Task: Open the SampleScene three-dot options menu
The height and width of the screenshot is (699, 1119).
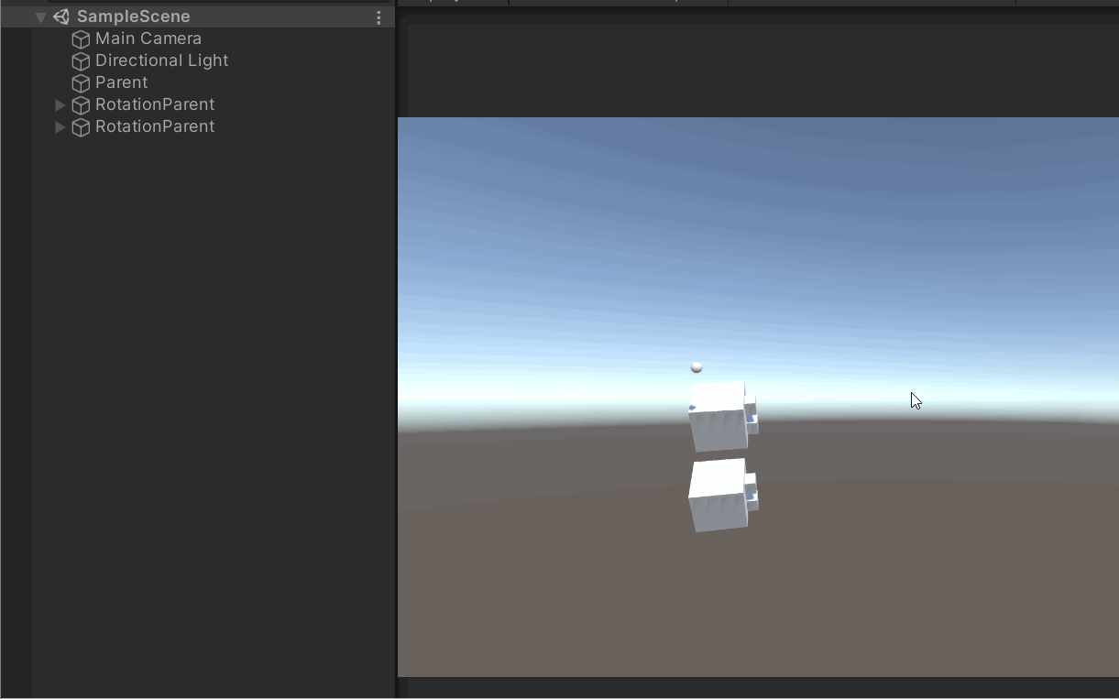Action: pyautogui.click(x=378, y=17)
